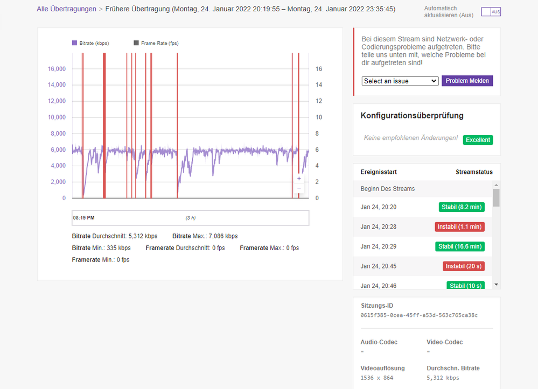
Task: Click the Sitzungs-ID value text
Action: tap(419, 315)
